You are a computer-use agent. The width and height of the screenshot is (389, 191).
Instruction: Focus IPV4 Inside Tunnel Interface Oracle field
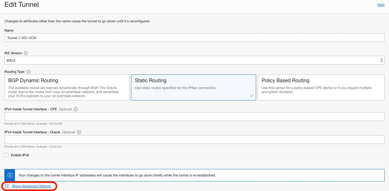(x=194, y=140)
